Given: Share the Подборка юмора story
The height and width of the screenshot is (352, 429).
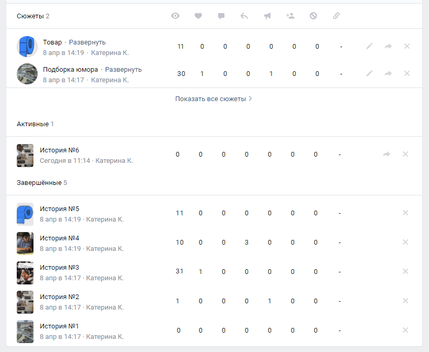Looking at the screenshot, I should coord(388,73).
